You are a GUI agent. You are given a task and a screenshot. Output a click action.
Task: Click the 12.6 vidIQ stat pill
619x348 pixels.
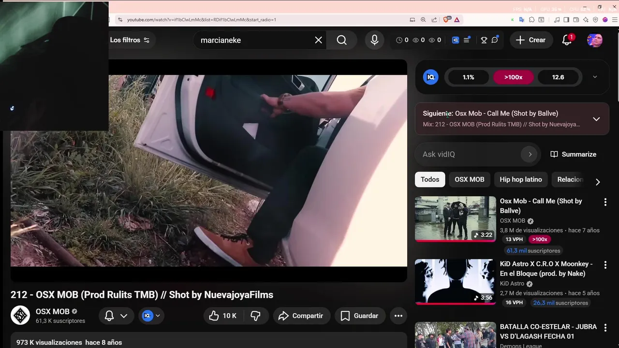pos(558,77)
